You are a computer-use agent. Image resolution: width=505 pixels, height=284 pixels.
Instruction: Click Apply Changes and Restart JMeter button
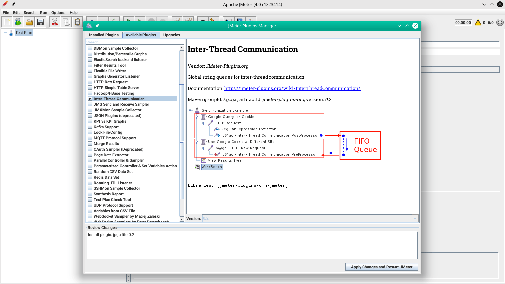click(382, 267)
